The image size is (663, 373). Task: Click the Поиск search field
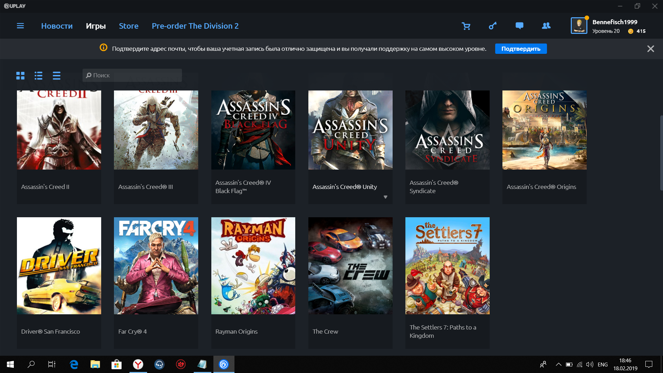point(132,75)
